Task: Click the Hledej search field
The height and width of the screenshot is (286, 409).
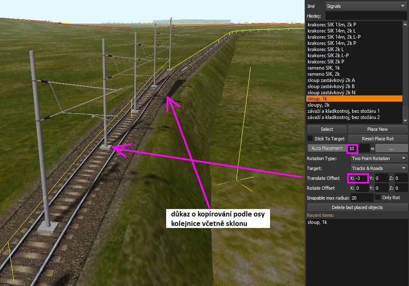Action: 366,16
